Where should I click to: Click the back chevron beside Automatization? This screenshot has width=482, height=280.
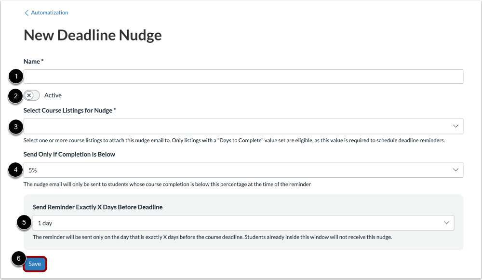27,13
